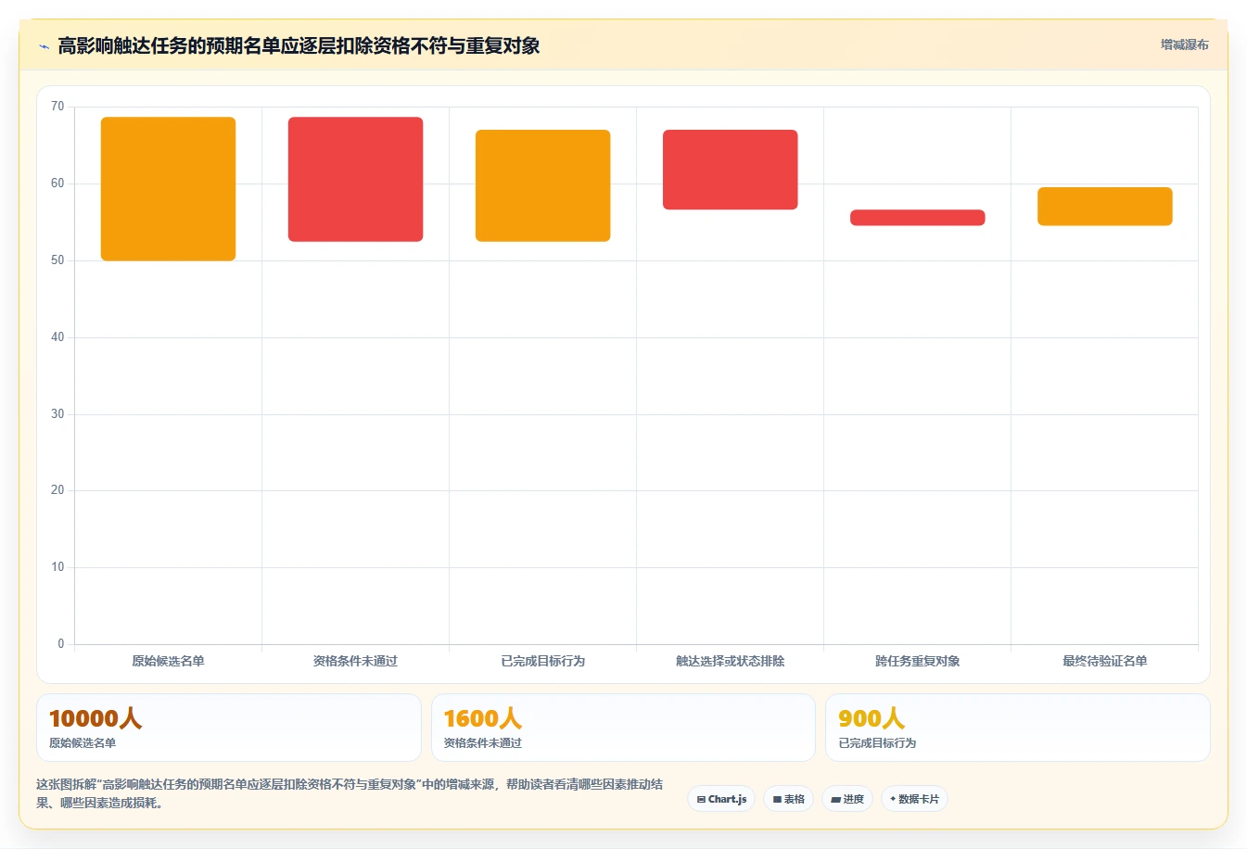Click the x-axis label 最终待验证名单
The image size is (1247, 849).
pos(1104,661)
